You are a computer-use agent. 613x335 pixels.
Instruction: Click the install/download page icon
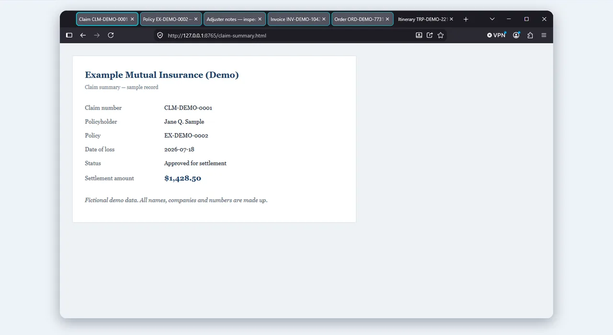[x=419, y=35]
